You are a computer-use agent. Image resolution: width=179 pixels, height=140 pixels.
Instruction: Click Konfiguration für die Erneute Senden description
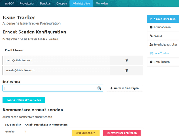pos(30,39)
